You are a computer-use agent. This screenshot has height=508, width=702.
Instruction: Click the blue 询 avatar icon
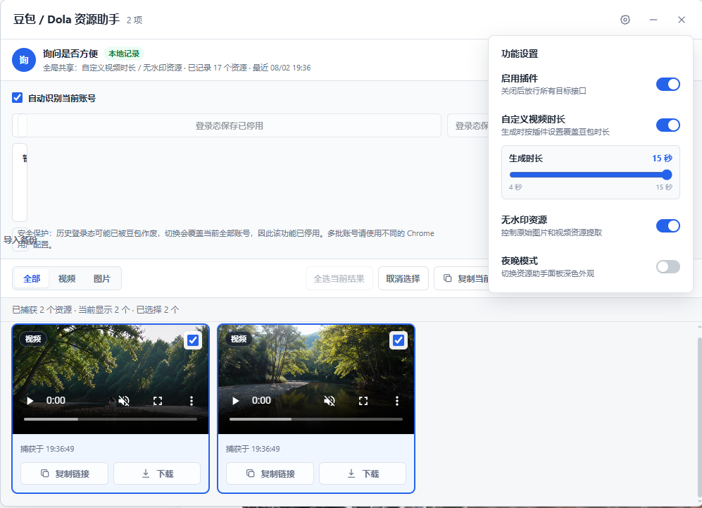(24, 60)
